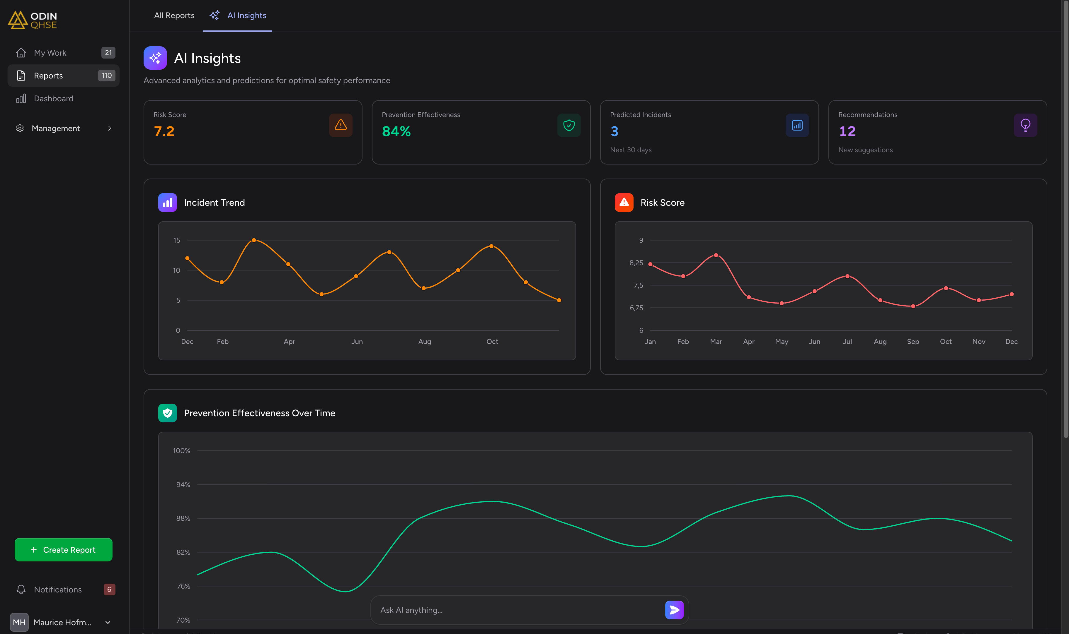Click the AI Insights sparkle icon
1069x634 pixels.
point(155,58)
